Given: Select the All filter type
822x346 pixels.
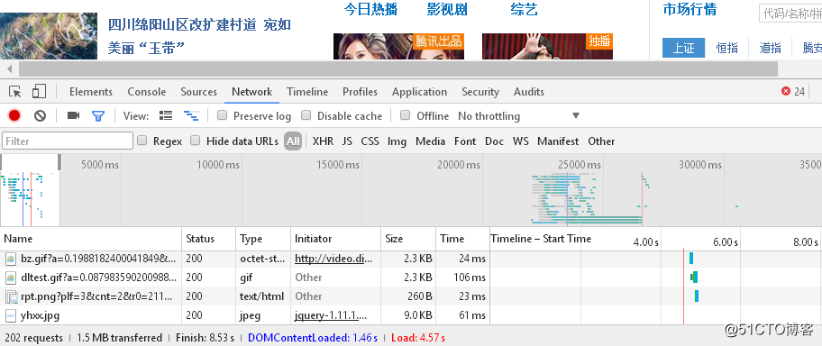Looking at the screenshot, I should pos(293,141).
